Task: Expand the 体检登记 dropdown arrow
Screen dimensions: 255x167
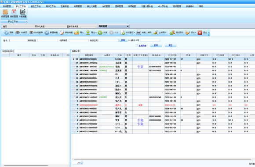Action: 135,33
